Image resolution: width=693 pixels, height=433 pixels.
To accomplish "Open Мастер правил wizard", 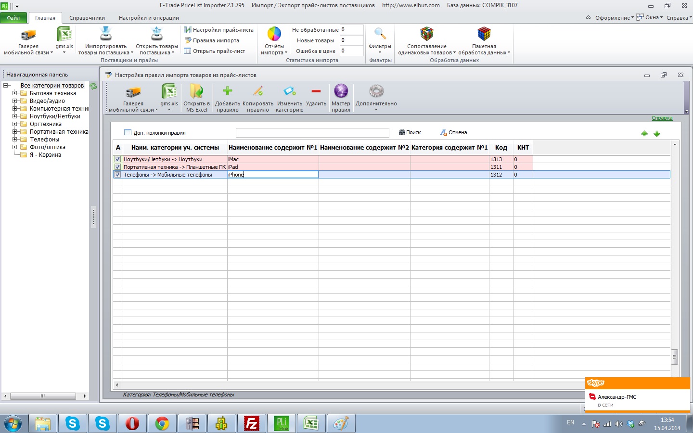I will [341, 98].
